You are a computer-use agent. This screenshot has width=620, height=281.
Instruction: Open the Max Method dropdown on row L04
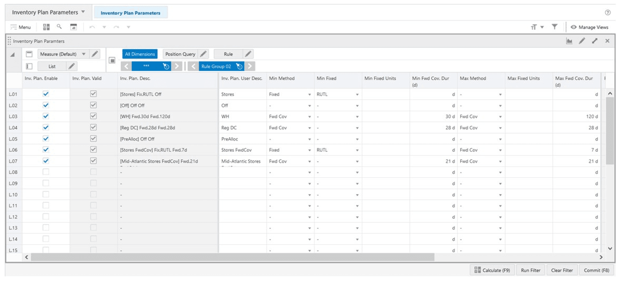coord(500,127)
